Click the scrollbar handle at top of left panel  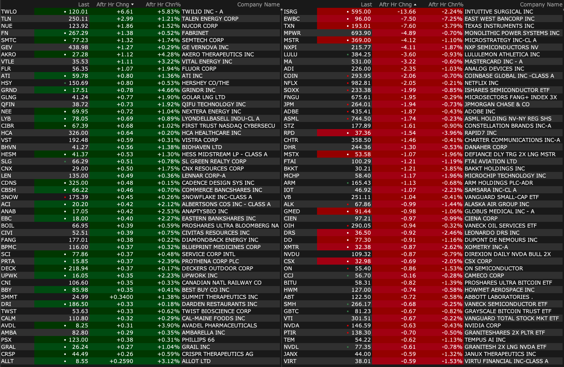281,10
